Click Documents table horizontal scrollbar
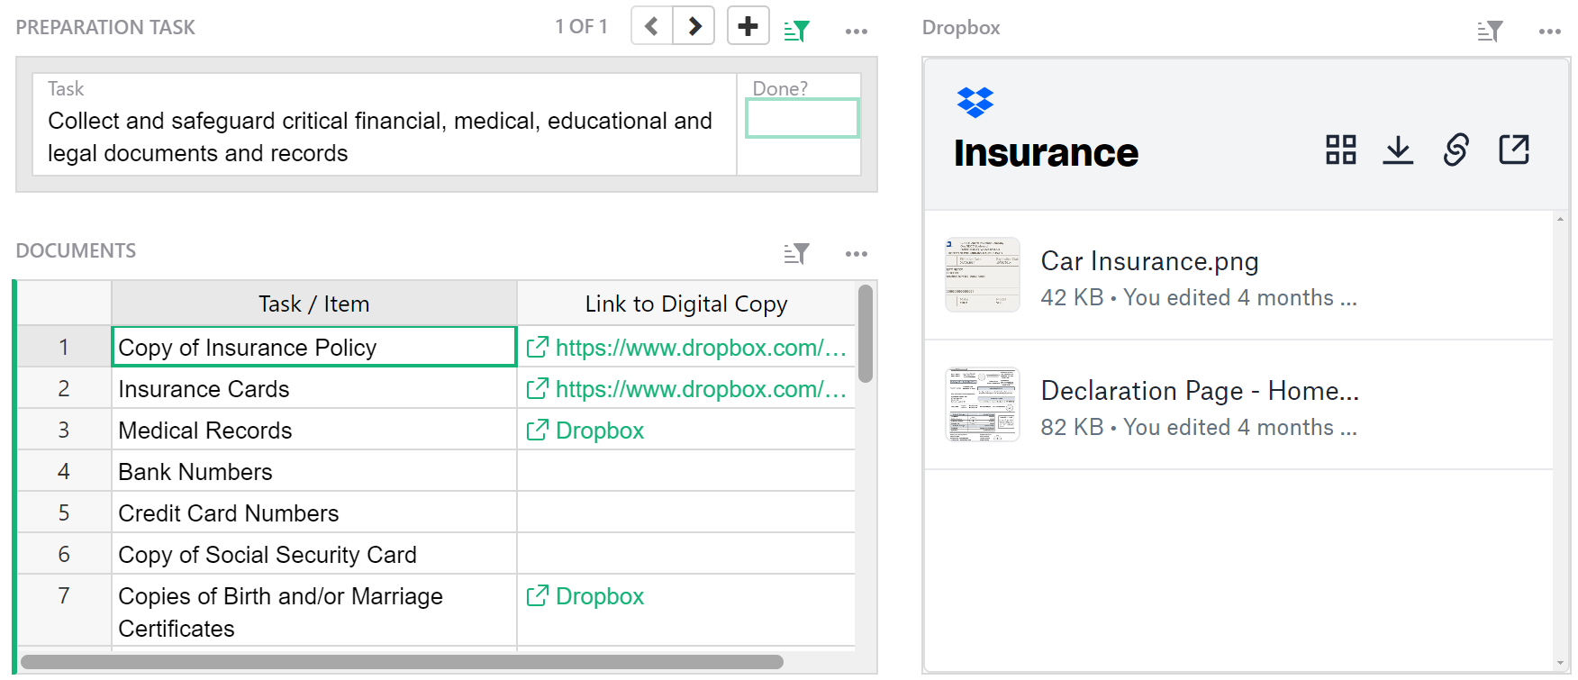This screenshot has width=1578, height=680. pyautogui.click(x=402, y=662)
